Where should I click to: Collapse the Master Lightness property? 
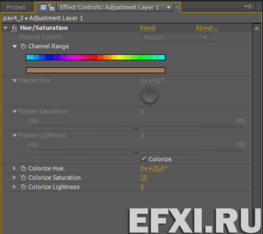[x=15, y=136]
